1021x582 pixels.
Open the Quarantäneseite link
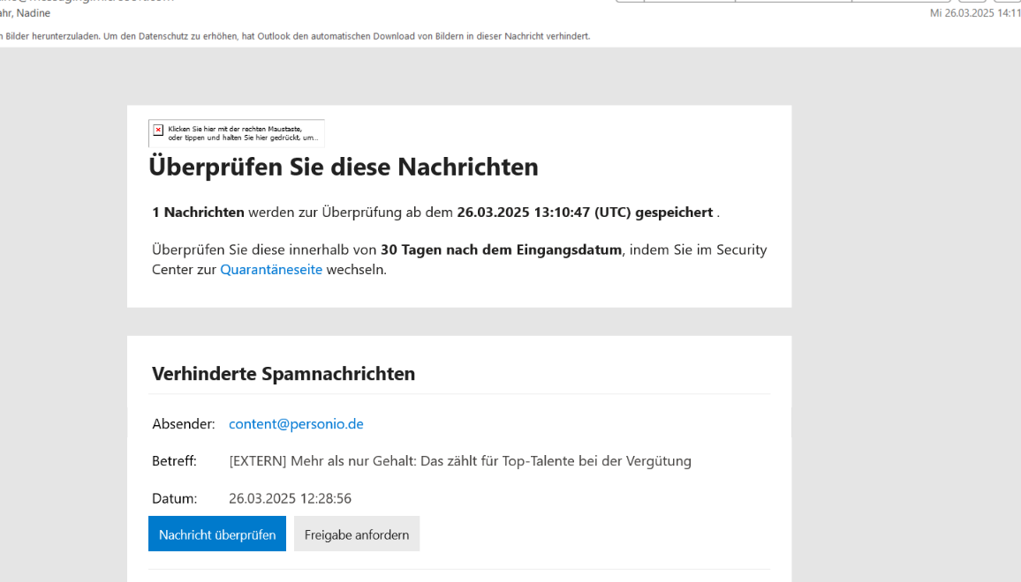pyautogui.click(x=271, y=270)
